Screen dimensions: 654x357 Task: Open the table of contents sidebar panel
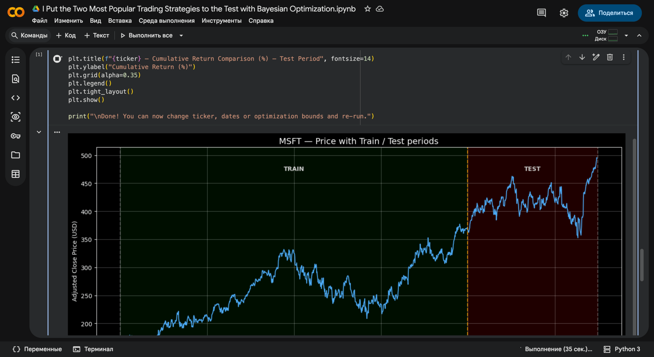16,60
